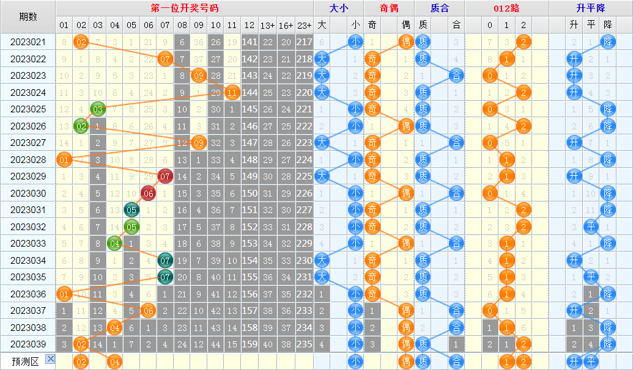The height and width of the screenshot is (370, 633).
Task: Toggle predicted 偶 ball in 预测区 row
Action: (405, 361)
